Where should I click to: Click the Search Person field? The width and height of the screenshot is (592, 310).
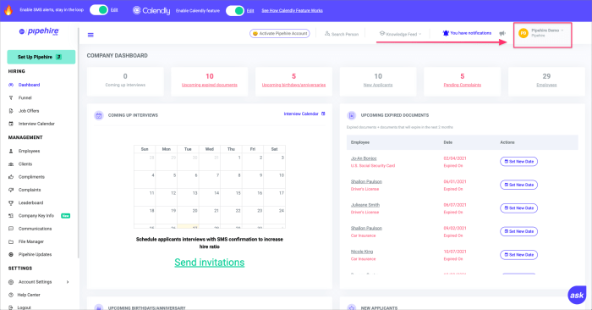[x=342, y=34]
